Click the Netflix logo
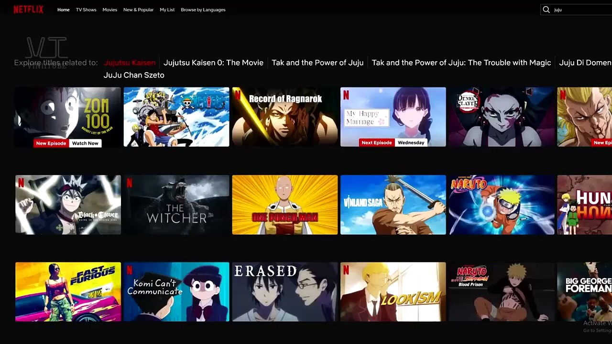 (28, 10)
